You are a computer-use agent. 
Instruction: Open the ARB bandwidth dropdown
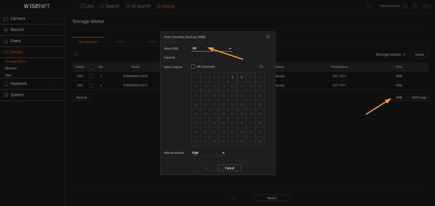click(208, 153)
